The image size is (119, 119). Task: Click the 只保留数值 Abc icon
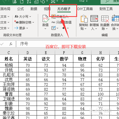tap(53, 22)
